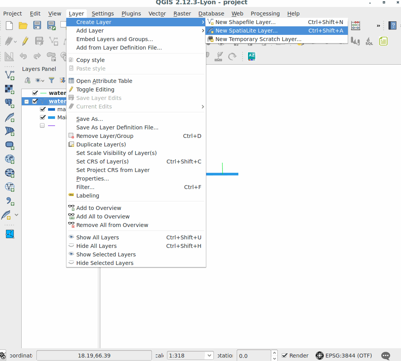The width and height of the screenshot is (401, 361).
Task: Open the eye visibility presets dropdown
Action: [x=40, y=81]
